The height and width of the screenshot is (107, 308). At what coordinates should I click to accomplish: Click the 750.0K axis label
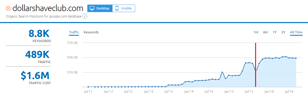click(73, 43)
